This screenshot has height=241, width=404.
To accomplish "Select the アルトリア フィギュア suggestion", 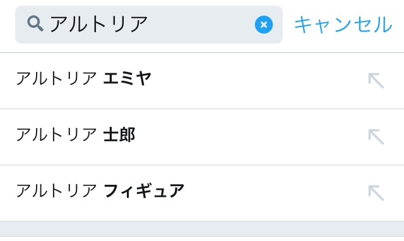I will tap(202, 193).
